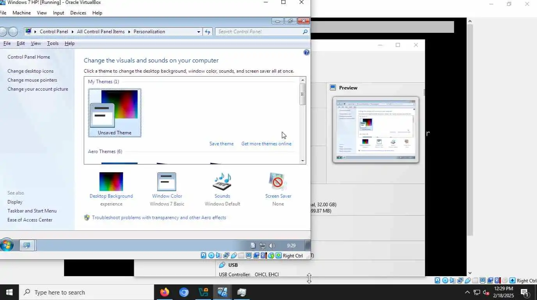Click the blue help icon in Personalization
The image size is (537, 300).
(306, 52)
